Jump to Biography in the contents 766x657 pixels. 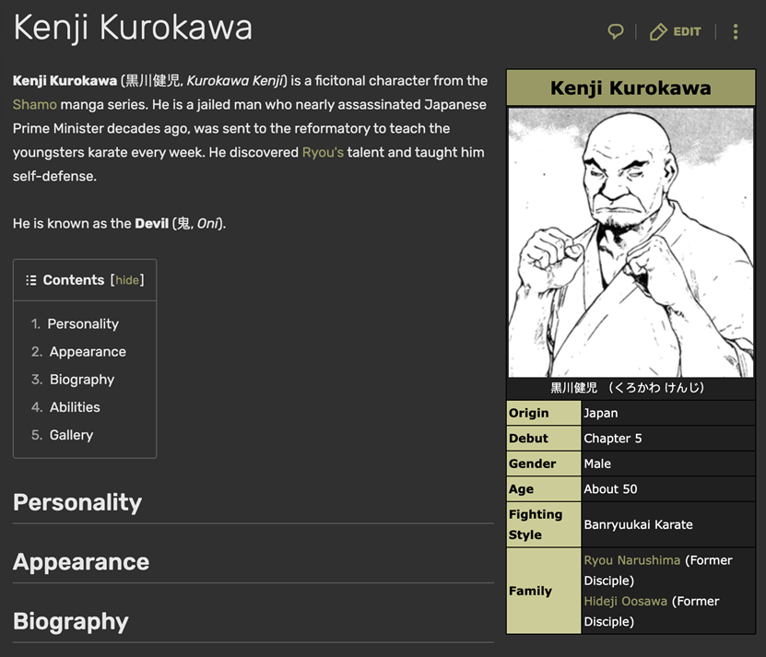[x=82, y=380]
